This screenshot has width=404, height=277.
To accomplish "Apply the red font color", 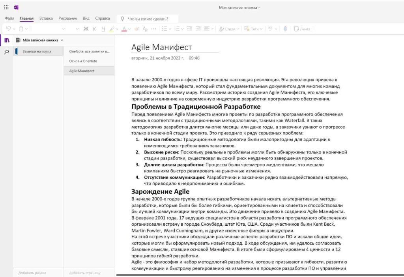I will tap(124, 29).
